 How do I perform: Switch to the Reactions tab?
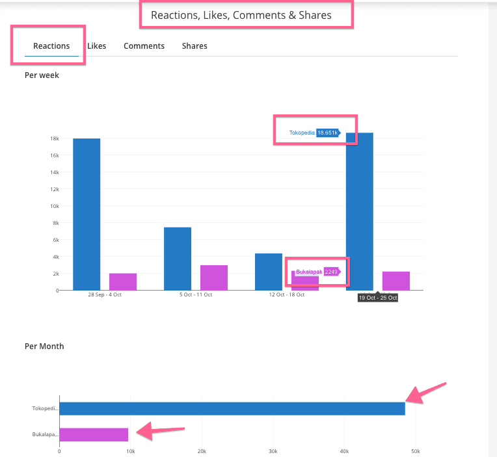click(x=51, y=46)
